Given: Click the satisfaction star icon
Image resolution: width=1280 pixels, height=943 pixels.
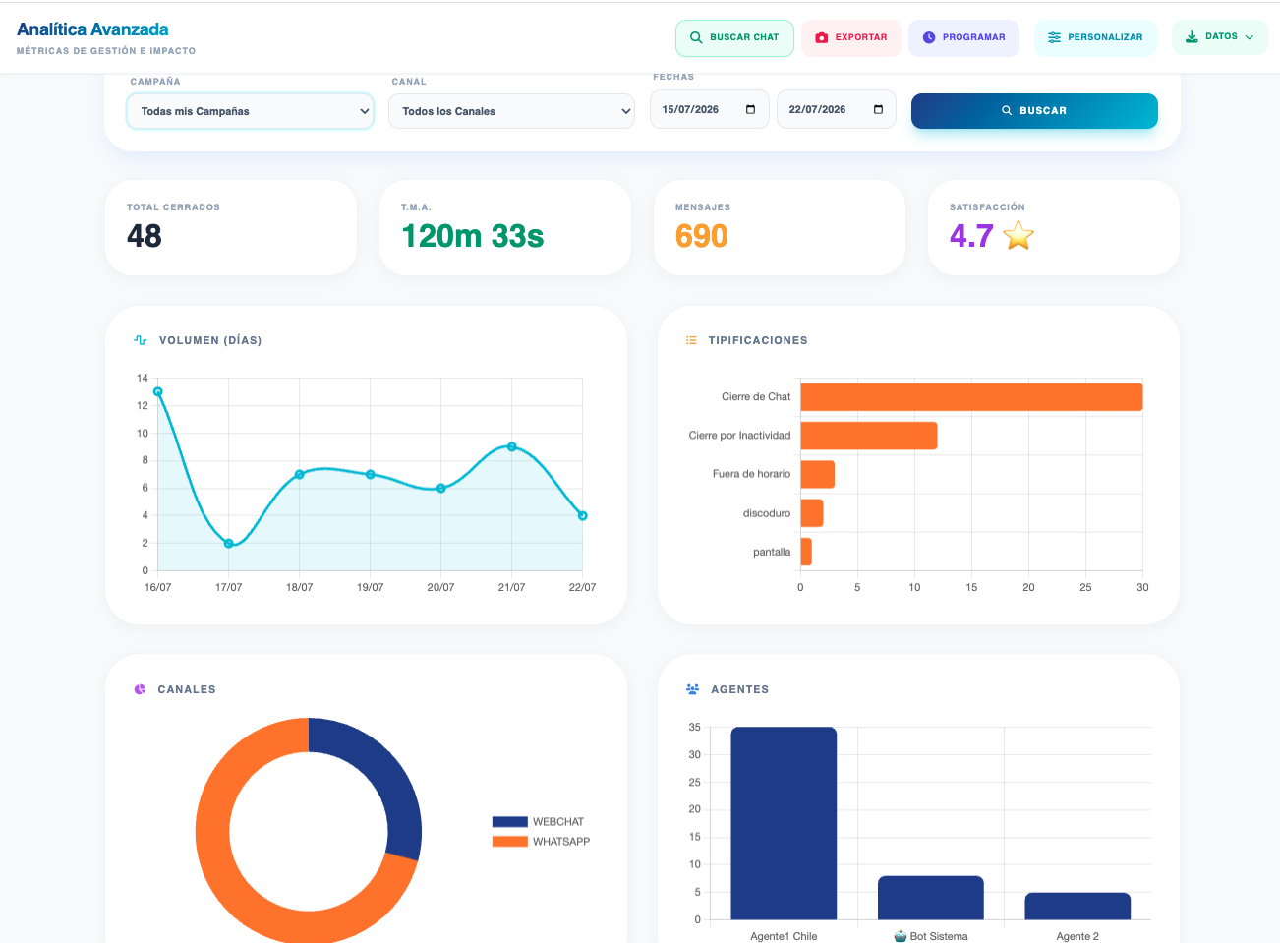Looking at the screenshot, I should pos(1018,235).
